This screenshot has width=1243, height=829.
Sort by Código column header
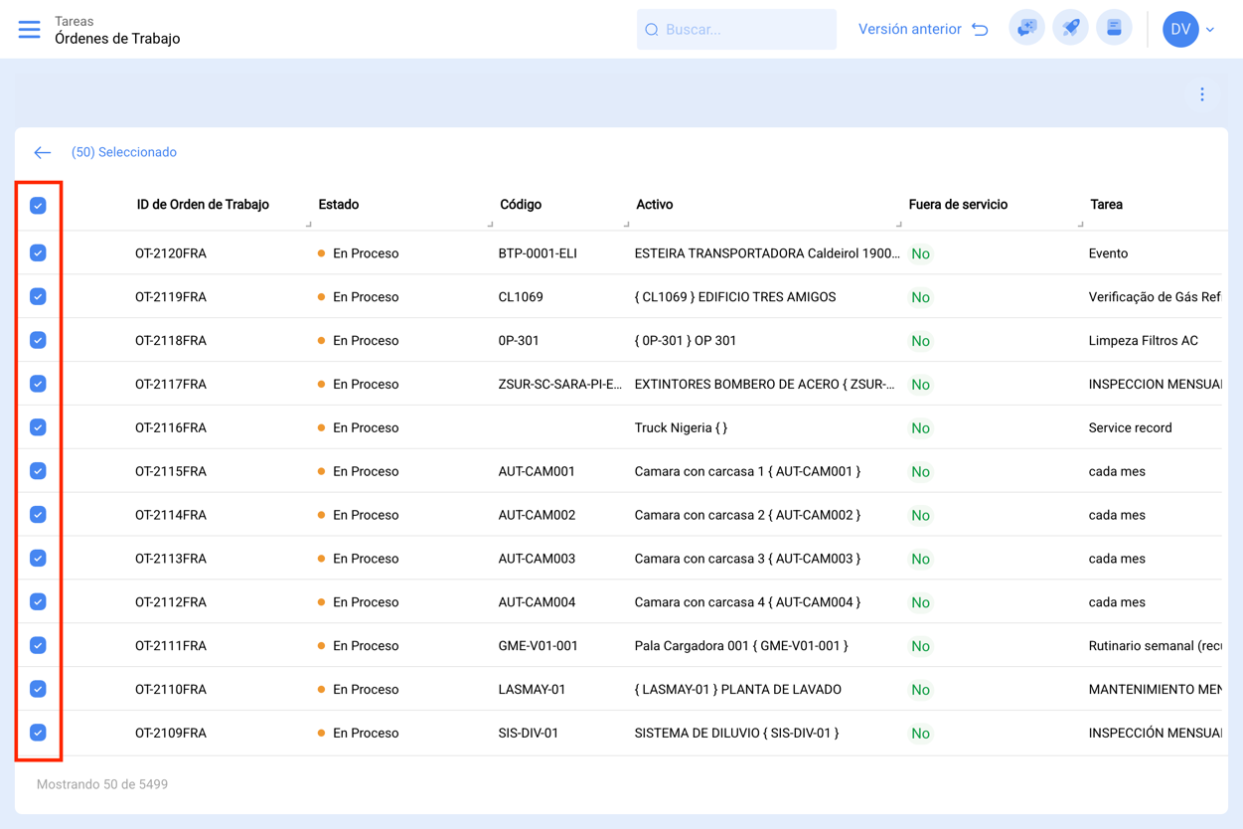[521, 205]
